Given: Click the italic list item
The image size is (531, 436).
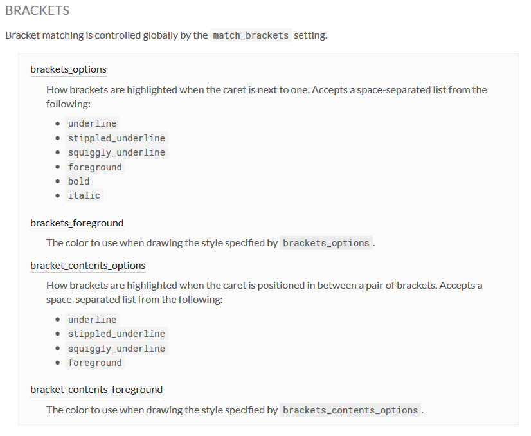Looking at the screenshot, I should [84, 195].
